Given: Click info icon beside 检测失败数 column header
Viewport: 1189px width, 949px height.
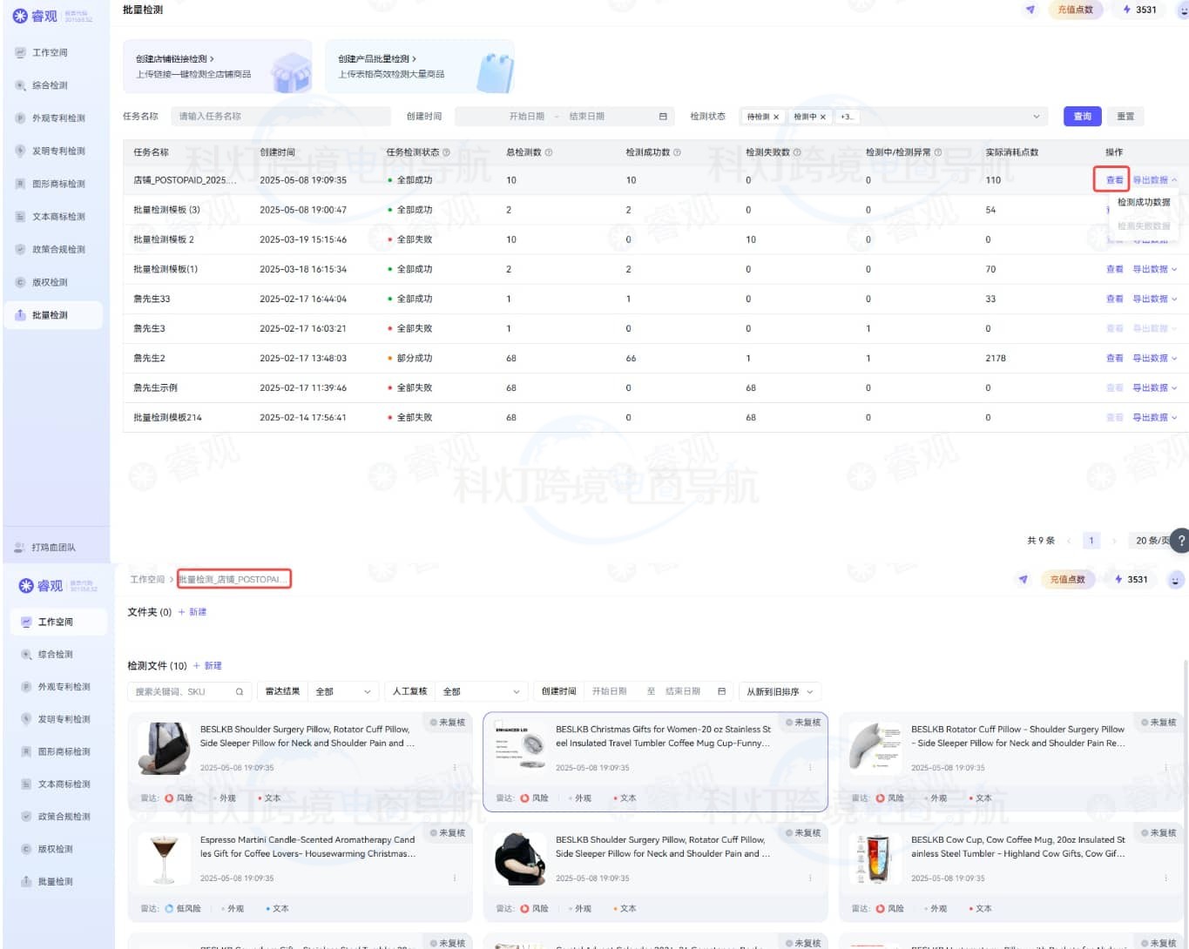Looking at the screenshot, I should coord(797,152).
